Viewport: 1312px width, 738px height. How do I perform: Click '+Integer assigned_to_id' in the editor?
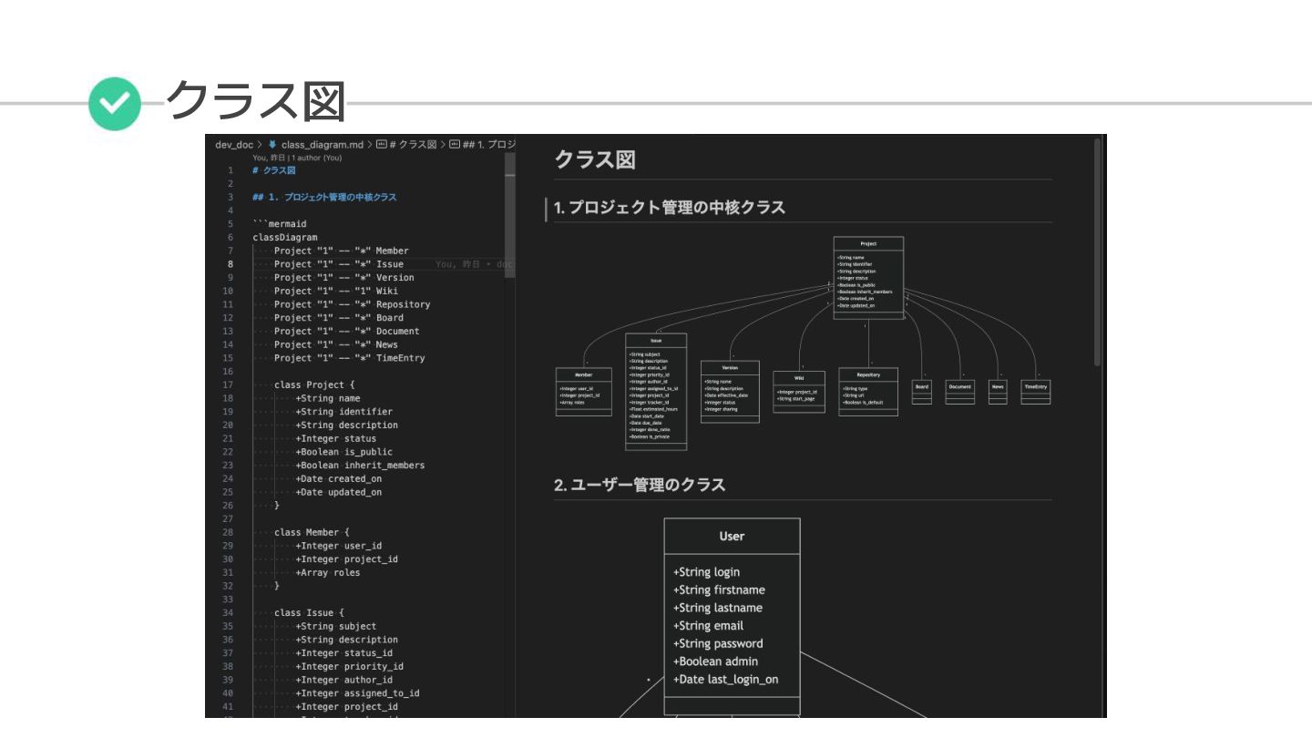coord(358,693)
